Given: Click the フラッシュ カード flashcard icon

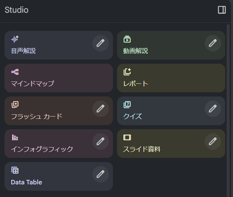Looking at the screenshot, I should coord(15,105).
